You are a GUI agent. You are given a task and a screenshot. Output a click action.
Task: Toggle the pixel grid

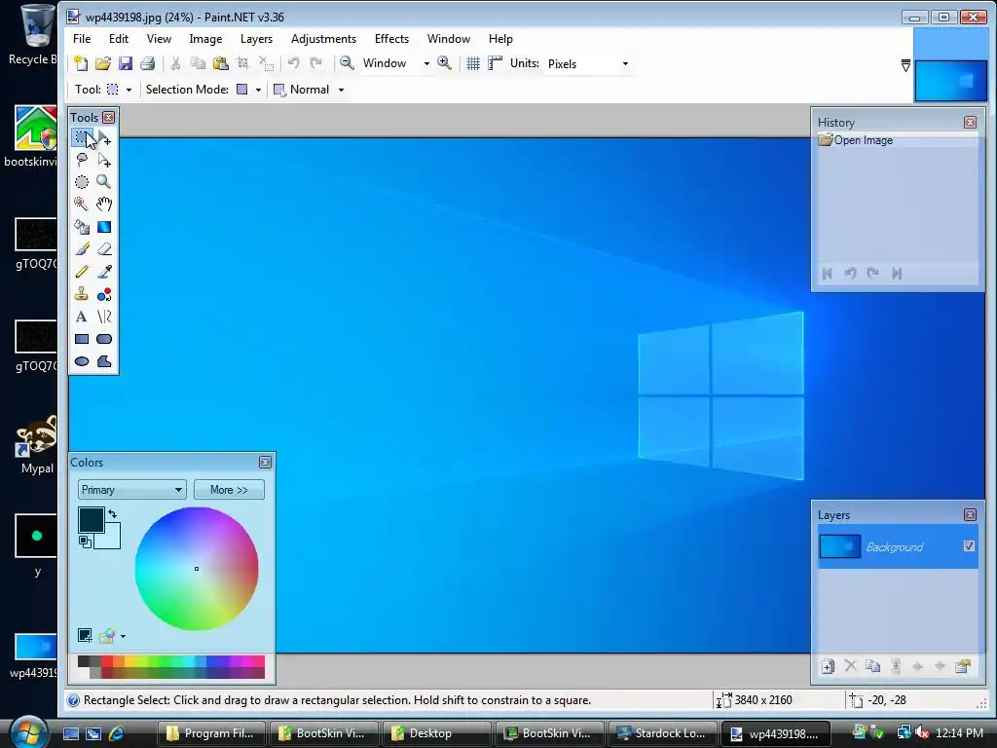473,63
